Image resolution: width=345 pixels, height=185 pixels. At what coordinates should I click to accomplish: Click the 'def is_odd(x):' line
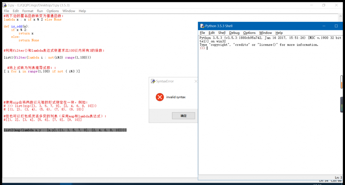[17, 26]
